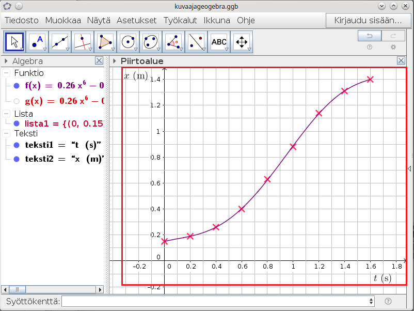Toggle visibility of function f(x)
This screenshot has width=414, height=311.
tap(17, 86)
